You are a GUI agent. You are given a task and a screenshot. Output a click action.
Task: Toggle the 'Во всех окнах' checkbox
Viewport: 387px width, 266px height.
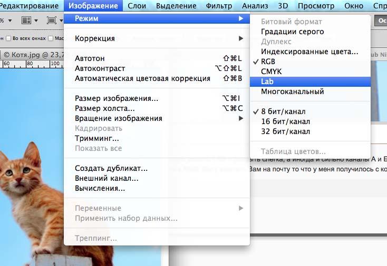pyautogui.click(x=8, y=38)
